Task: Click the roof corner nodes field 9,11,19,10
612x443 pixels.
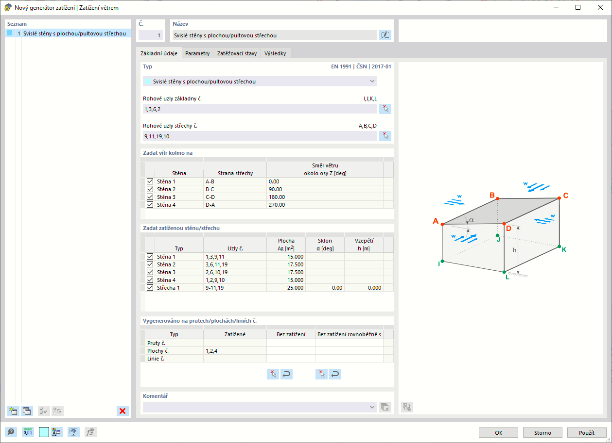Action: [260, 136]
